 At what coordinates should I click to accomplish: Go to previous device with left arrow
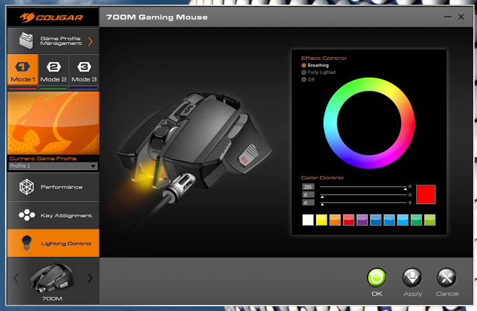point(16,278)
